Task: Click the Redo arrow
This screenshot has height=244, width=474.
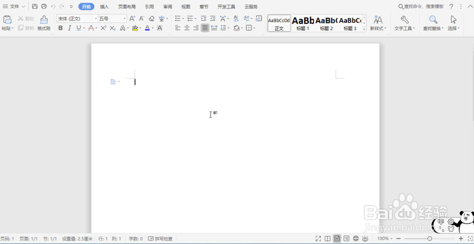Action: click(62, 6)
